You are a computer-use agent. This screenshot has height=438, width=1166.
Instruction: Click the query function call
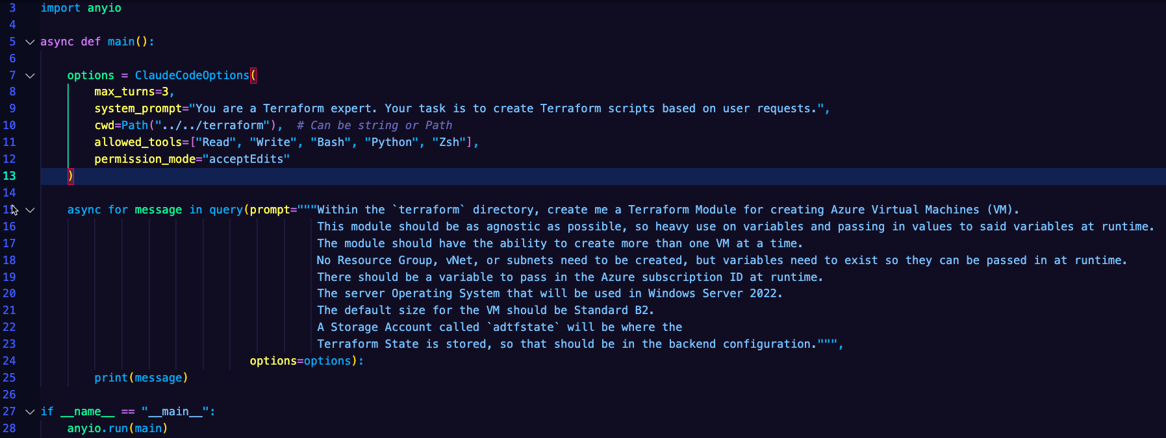[225, 210]
